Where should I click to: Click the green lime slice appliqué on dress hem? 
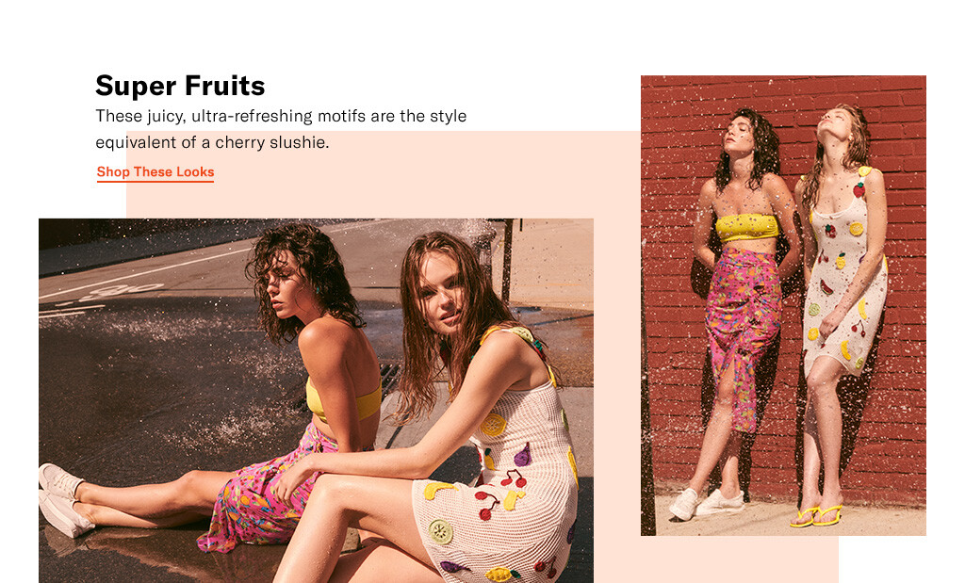coord(441,531)
